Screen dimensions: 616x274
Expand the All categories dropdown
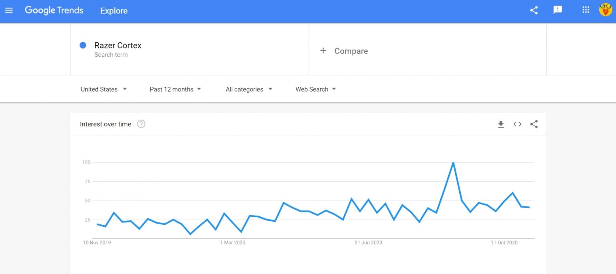[x=249, y=89]
